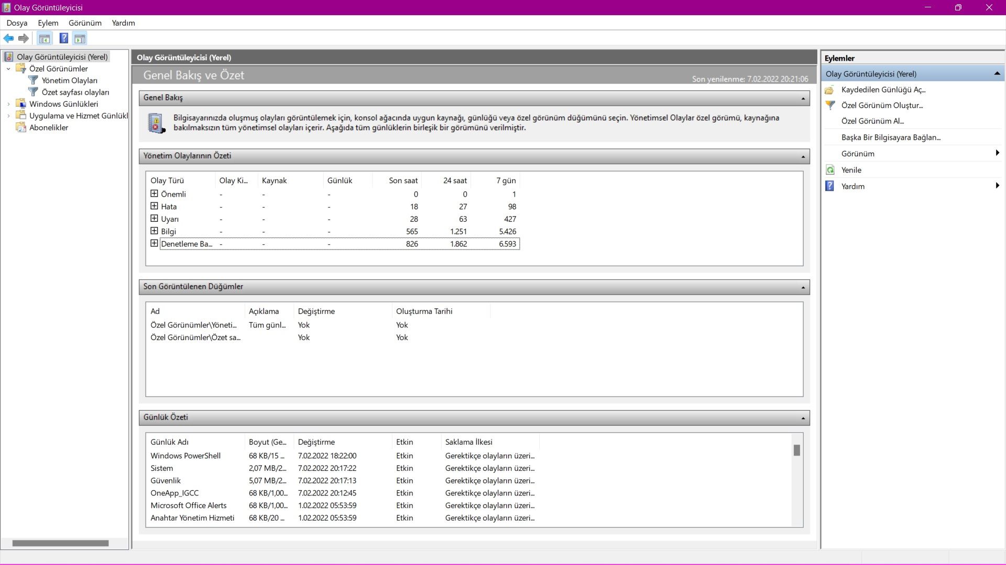Image resolution: width=1006 pixels, height=565 pixels.
Task: Click Yönetim Olayları filter icon in tree
Action: pos(33,80)
